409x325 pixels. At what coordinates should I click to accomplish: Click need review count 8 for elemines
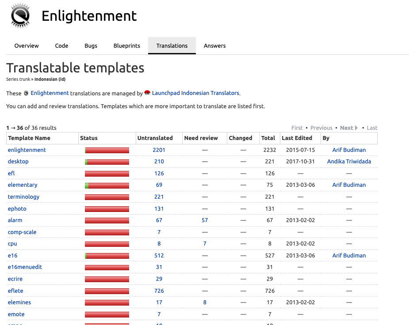point(205,302)
